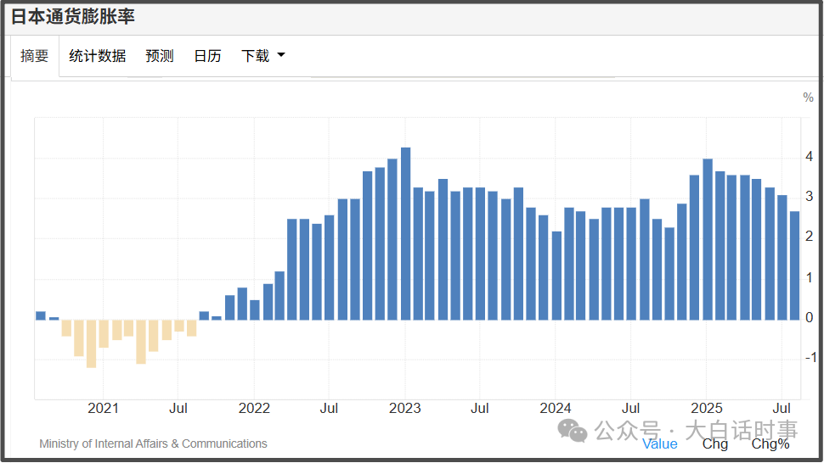
Task: Click the Chg column header
Action: (714, 443)
